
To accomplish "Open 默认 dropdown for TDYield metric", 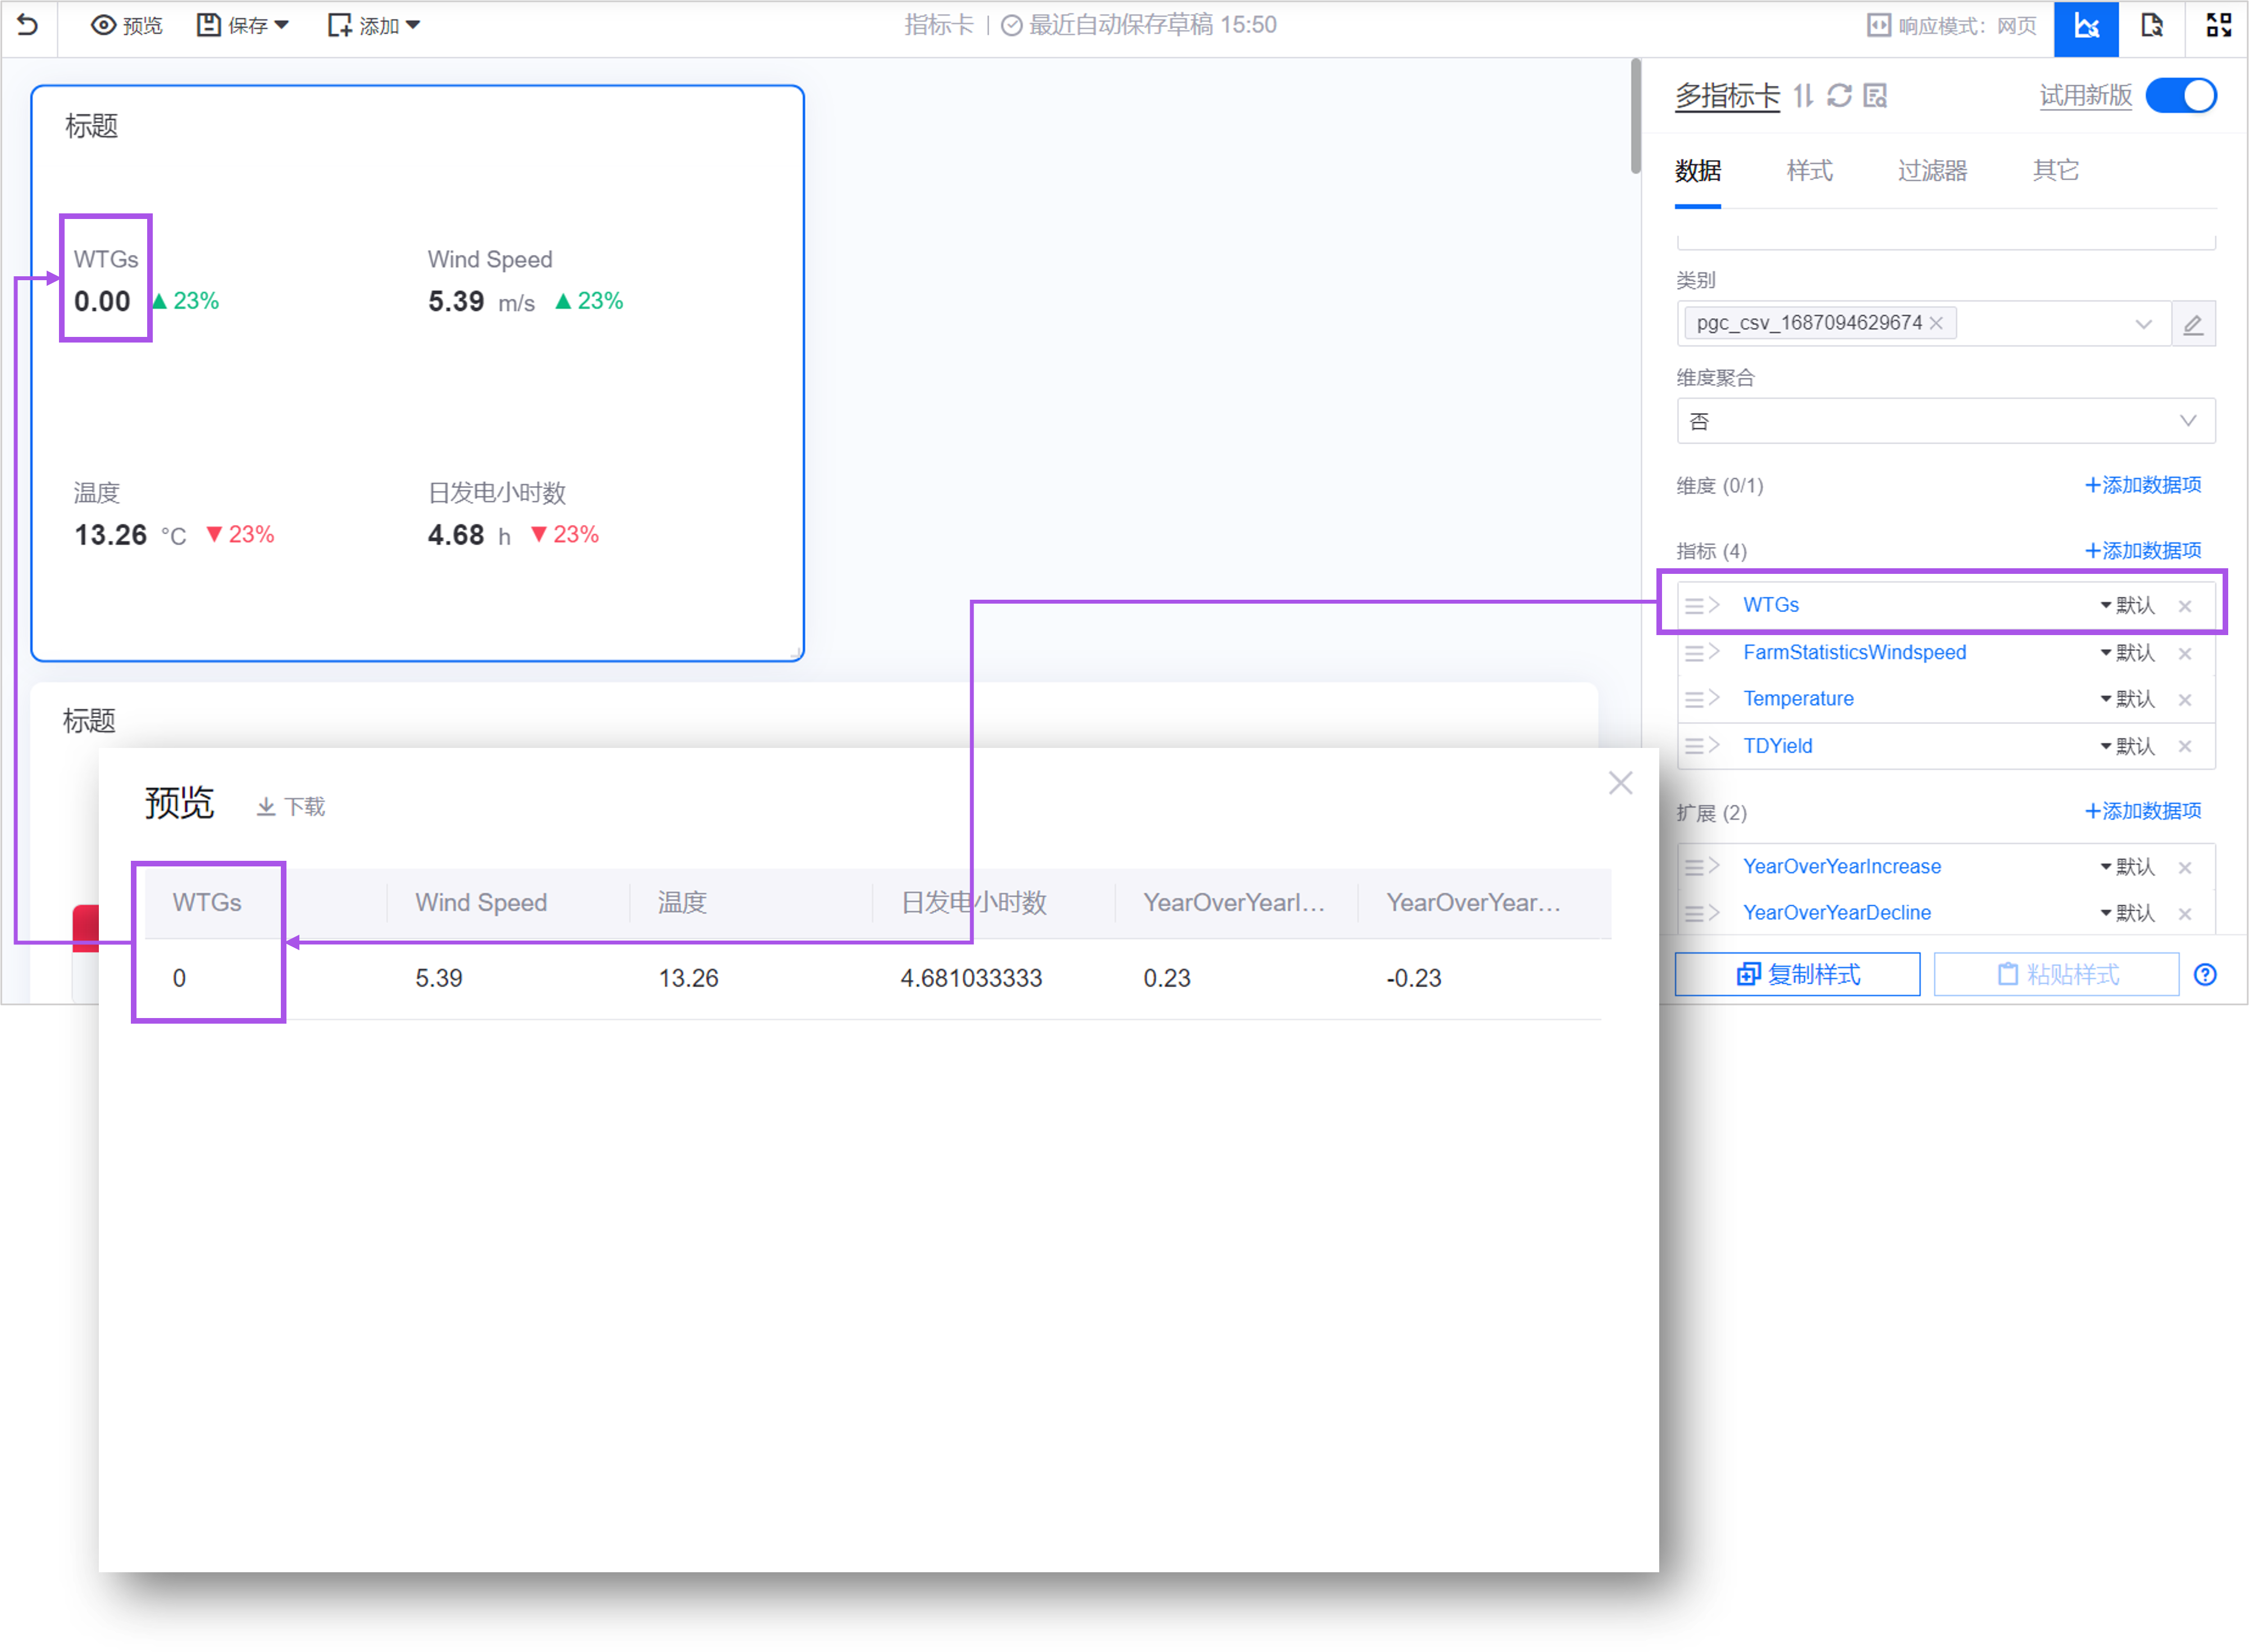I will (2127, 747).
